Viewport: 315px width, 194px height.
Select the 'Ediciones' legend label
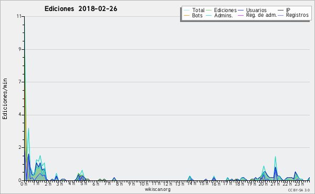point(225,10)
